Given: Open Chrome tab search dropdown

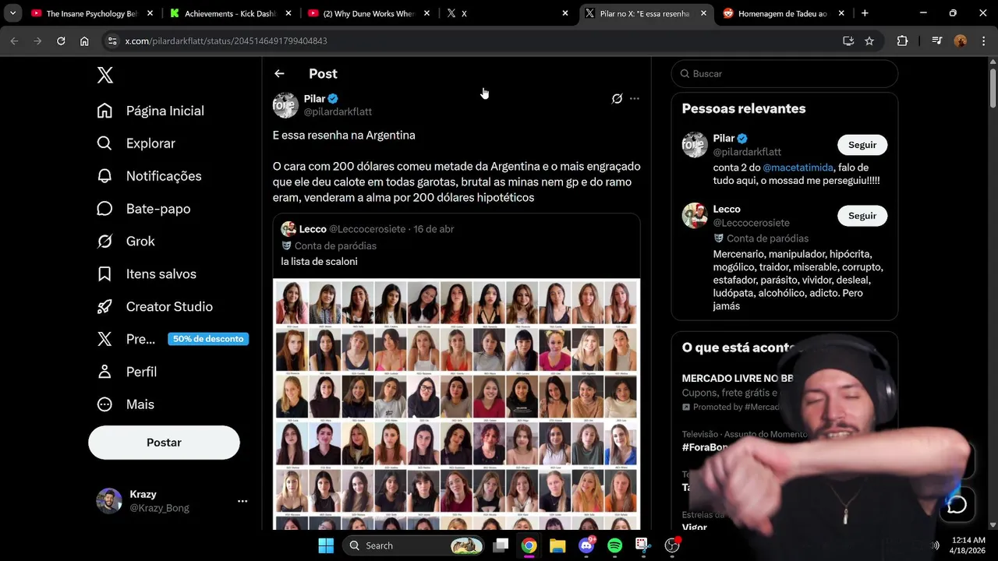Looking at the screenshot, I should (x=12, y=13).
